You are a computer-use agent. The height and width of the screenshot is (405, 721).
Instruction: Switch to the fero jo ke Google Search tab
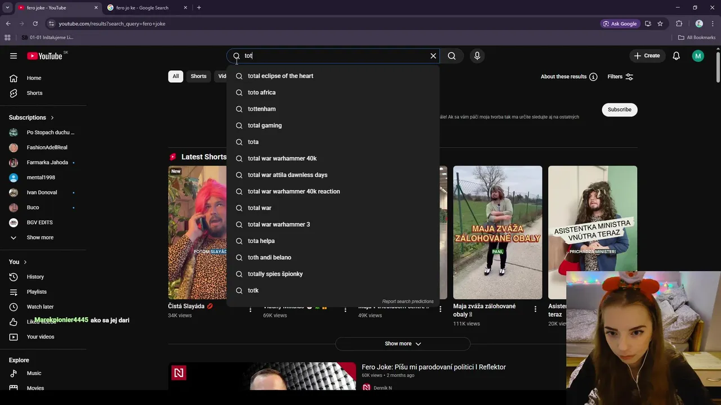pos(148,8)
